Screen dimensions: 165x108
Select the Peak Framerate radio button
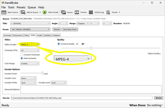[22, 58]
